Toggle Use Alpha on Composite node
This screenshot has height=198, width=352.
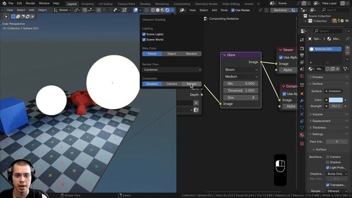tap(284, 94)
